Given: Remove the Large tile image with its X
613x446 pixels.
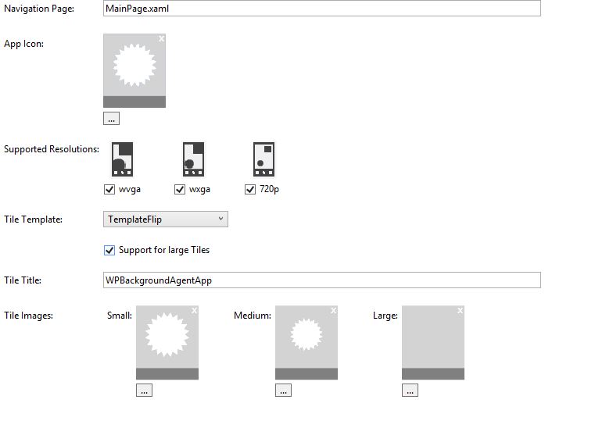Looking at the screenshot, I should tap(460, 310).
